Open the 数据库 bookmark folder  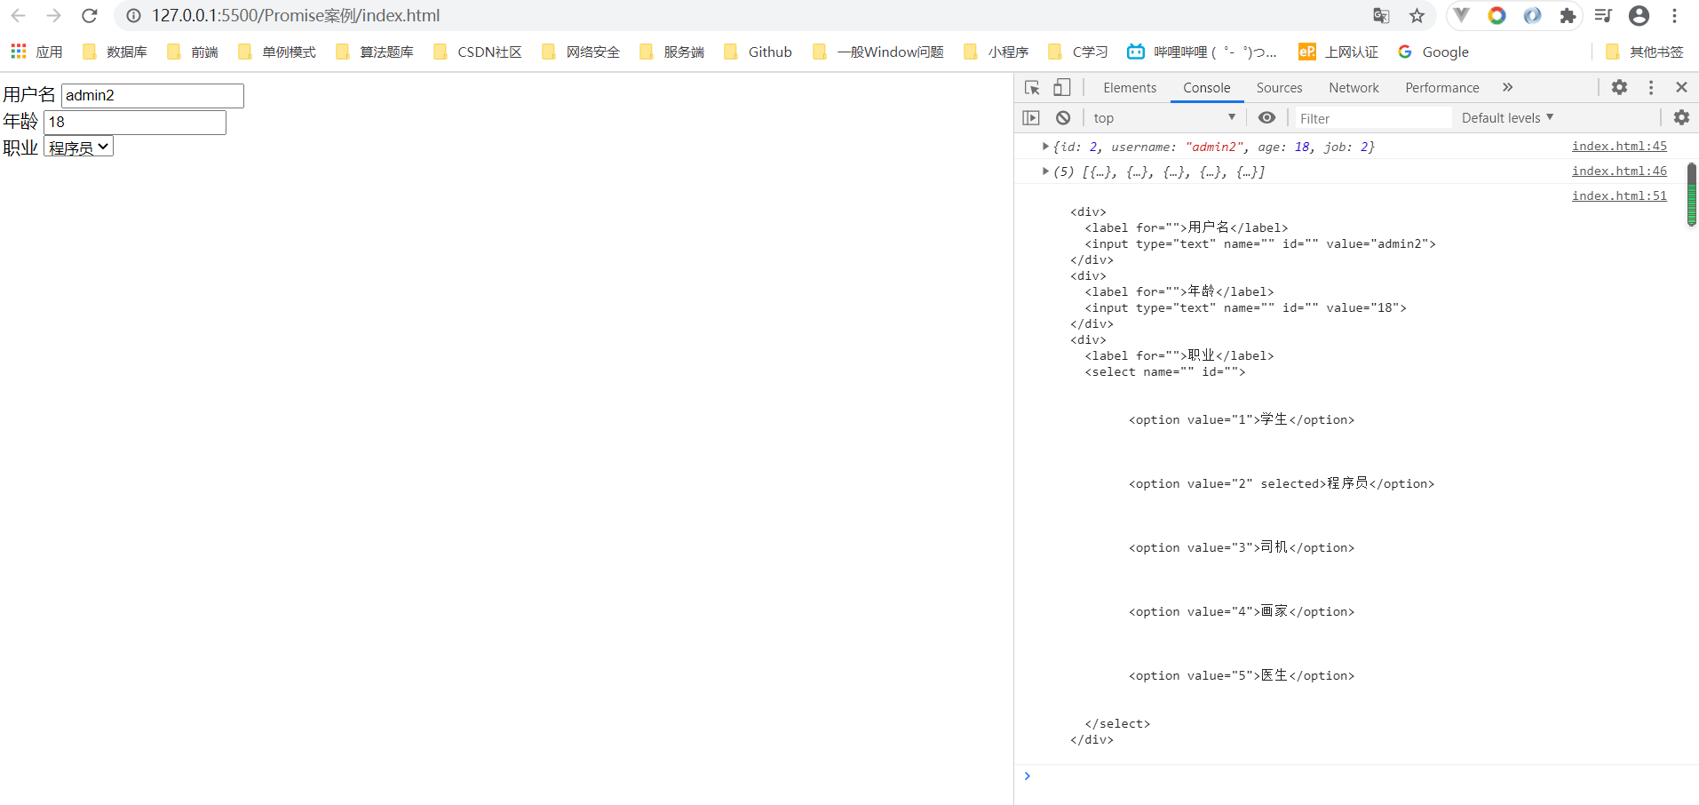coord(115,52)
